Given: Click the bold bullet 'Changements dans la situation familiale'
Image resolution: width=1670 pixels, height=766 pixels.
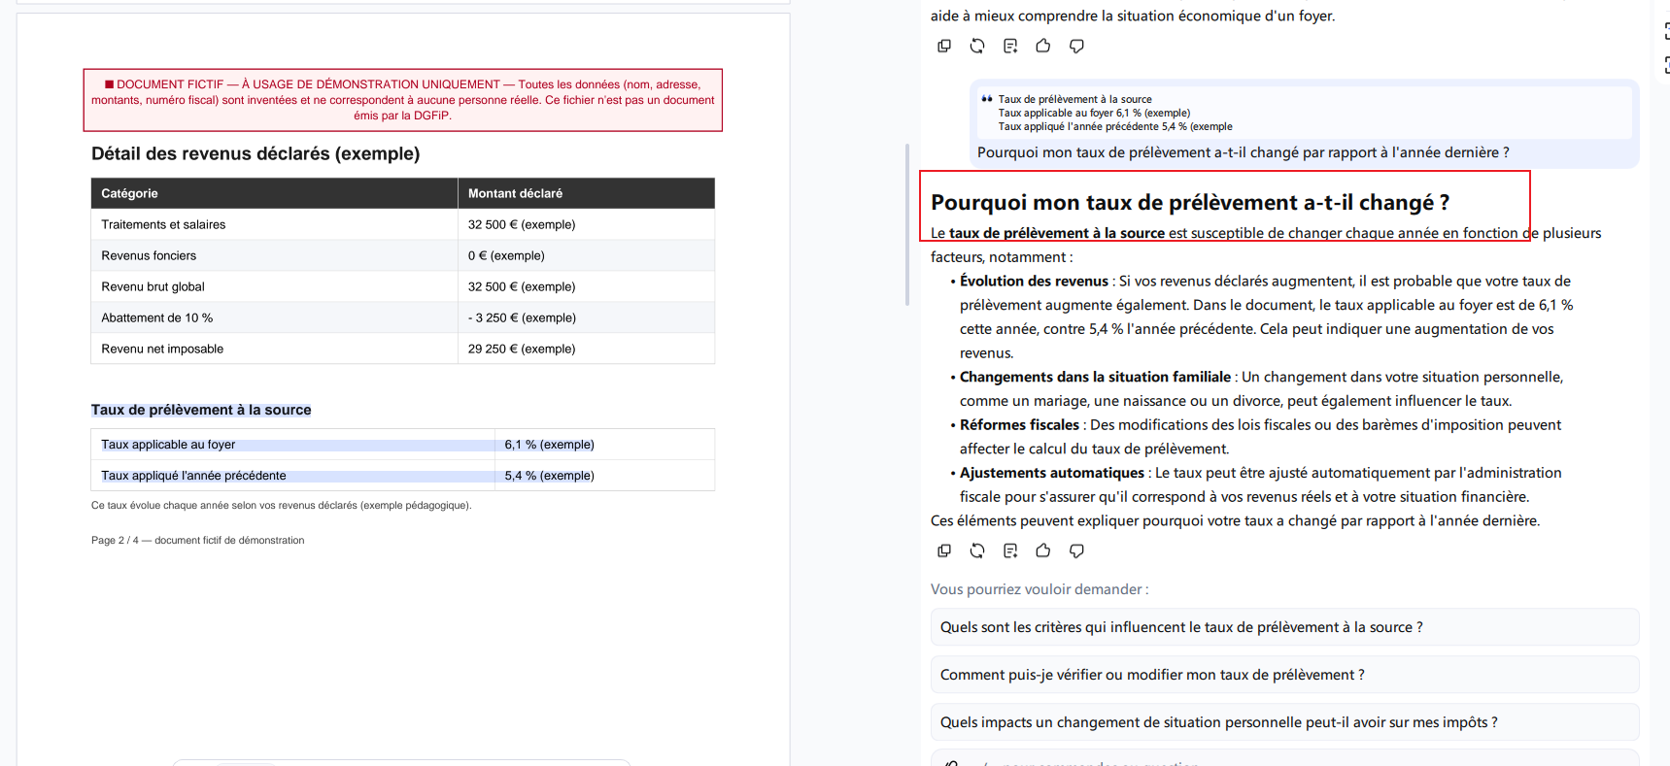Looking at the screenshot, I should click(1095, 377).
